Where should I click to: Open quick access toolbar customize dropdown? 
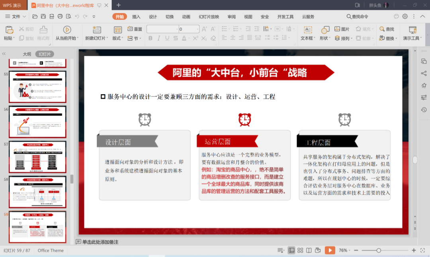(x=94, y=16)
